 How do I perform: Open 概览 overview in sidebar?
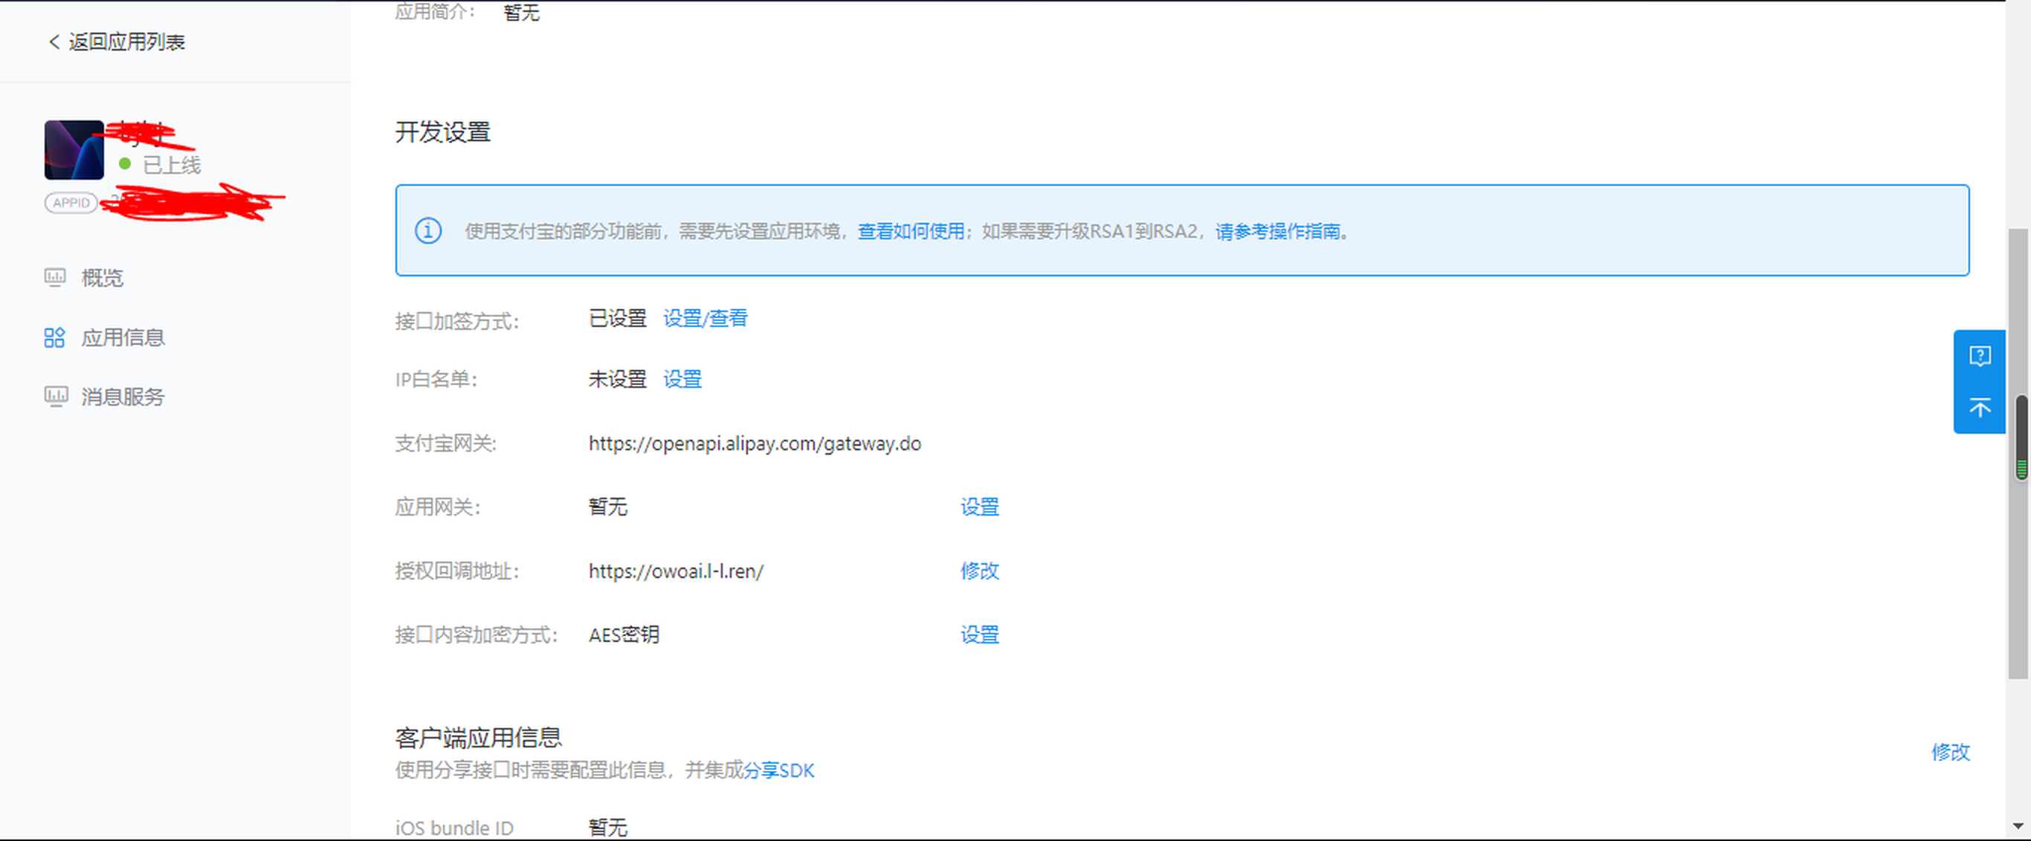103,277
